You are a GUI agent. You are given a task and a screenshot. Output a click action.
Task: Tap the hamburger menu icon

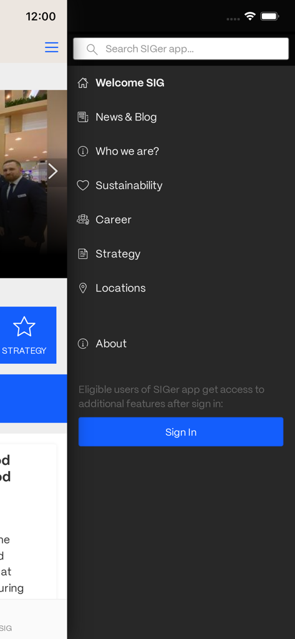click(51, 47)
